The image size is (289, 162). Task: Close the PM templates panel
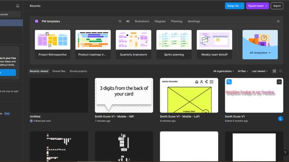278,21
